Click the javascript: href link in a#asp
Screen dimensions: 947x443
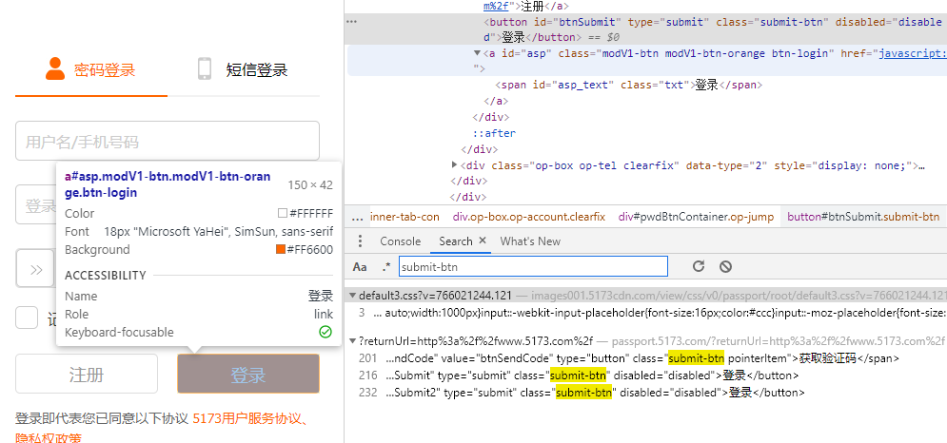[913, 54]
